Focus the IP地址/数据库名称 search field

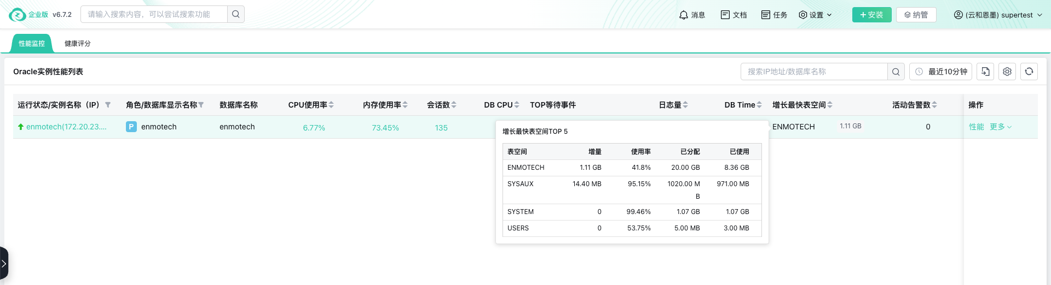[813, 72]
